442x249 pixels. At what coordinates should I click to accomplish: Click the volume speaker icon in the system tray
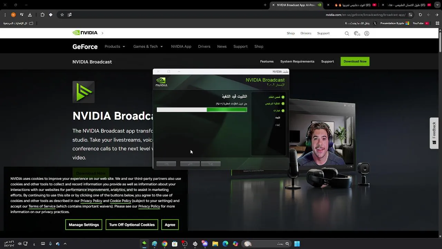[x=20, y=244]
